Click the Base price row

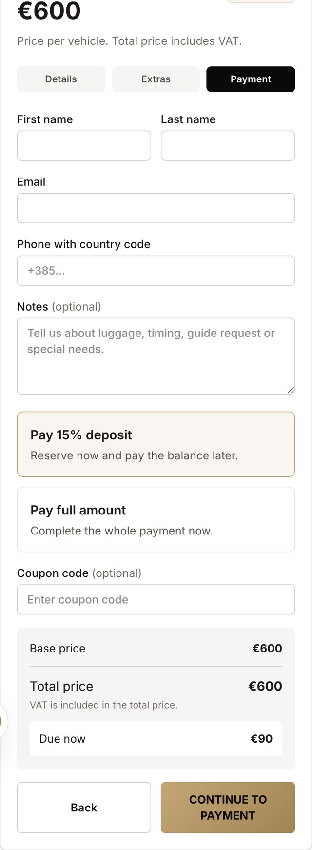(x=156, y=648)
